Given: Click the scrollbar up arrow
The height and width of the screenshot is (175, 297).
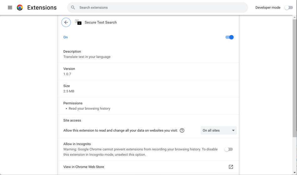Looking at the screenshot, I should point(294,17).
